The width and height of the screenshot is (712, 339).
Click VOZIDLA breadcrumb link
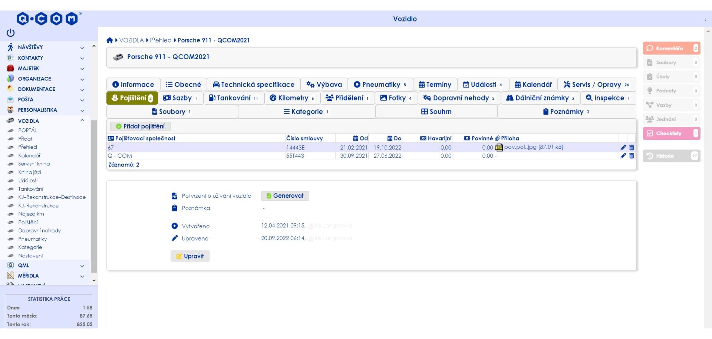coord(131,40)
